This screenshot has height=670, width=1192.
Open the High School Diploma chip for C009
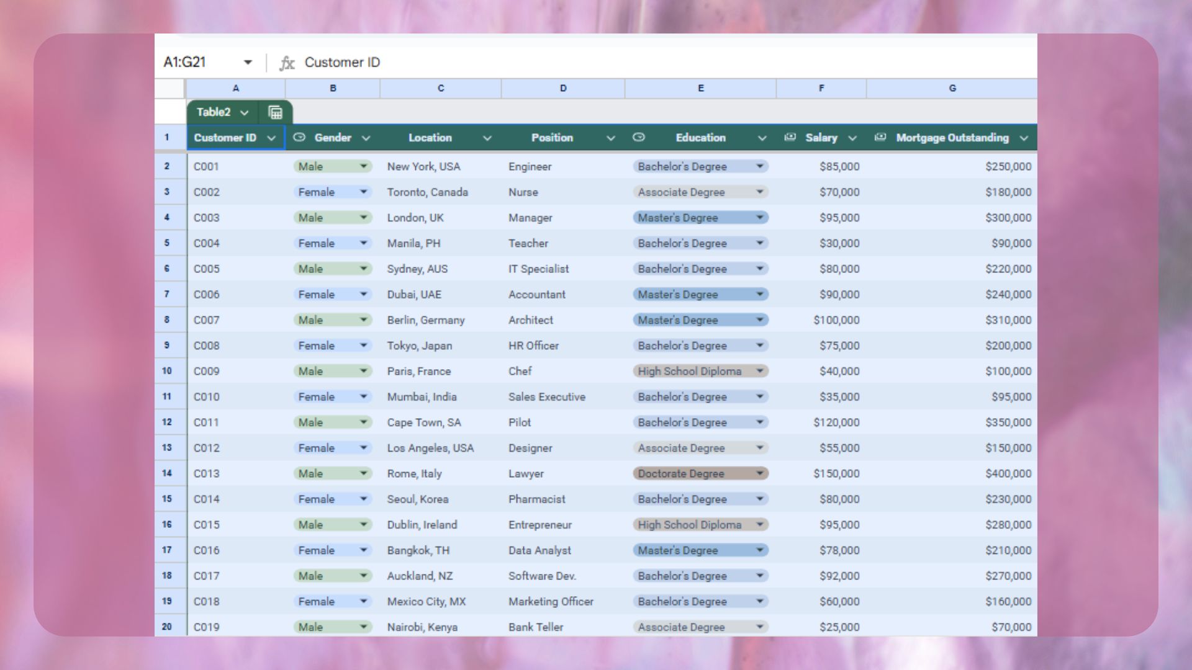[x=759, y=371]
